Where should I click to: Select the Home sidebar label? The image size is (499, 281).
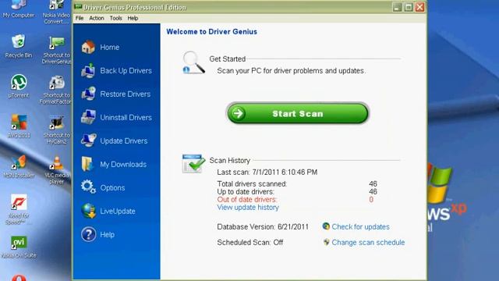pos(109,47)
